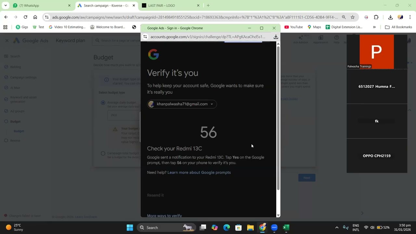Click the popup's download icon beside the address
Image resolution: width=416 pixels, height=234 pixels.
(x=276, y=37)
